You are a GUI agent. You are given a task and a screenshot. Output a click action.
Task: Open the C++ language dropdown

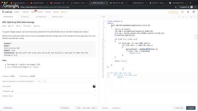(107, 17)
